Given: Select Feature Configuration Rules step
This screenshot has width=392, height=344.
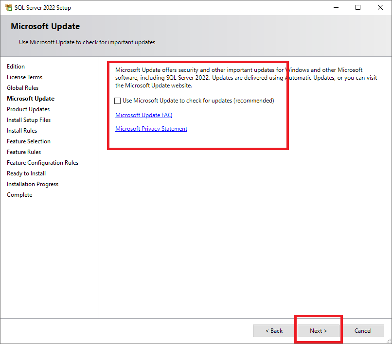Looking at the screenshot, I should coord(42,163).
